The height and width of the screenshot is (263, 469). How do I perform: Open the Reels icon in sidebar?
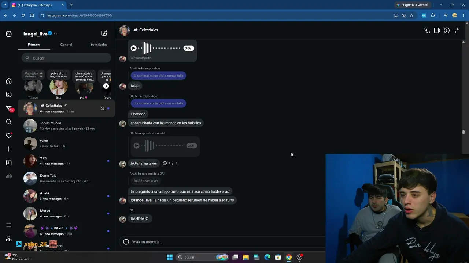pos(9,95)
